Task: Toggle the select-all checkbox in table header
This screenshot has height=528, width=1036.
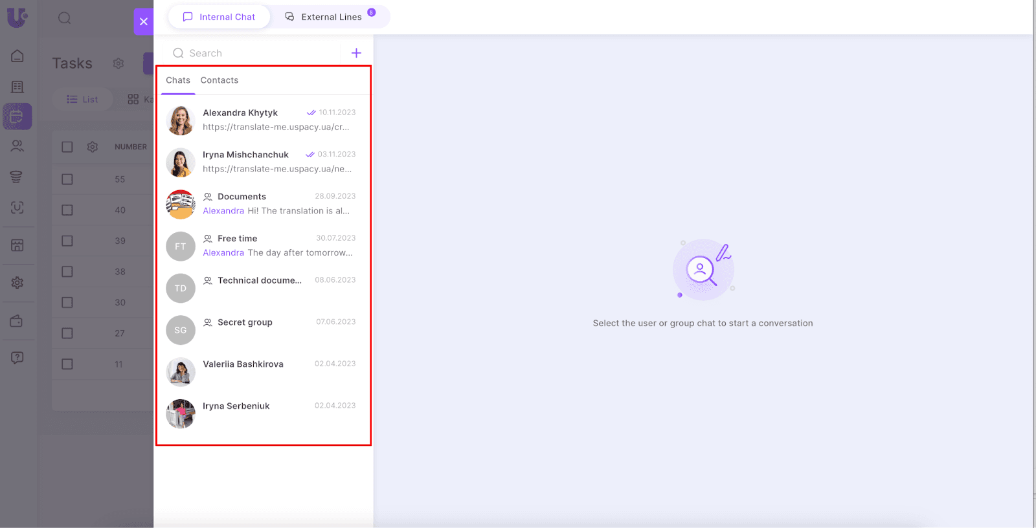Action: [67, 147]
